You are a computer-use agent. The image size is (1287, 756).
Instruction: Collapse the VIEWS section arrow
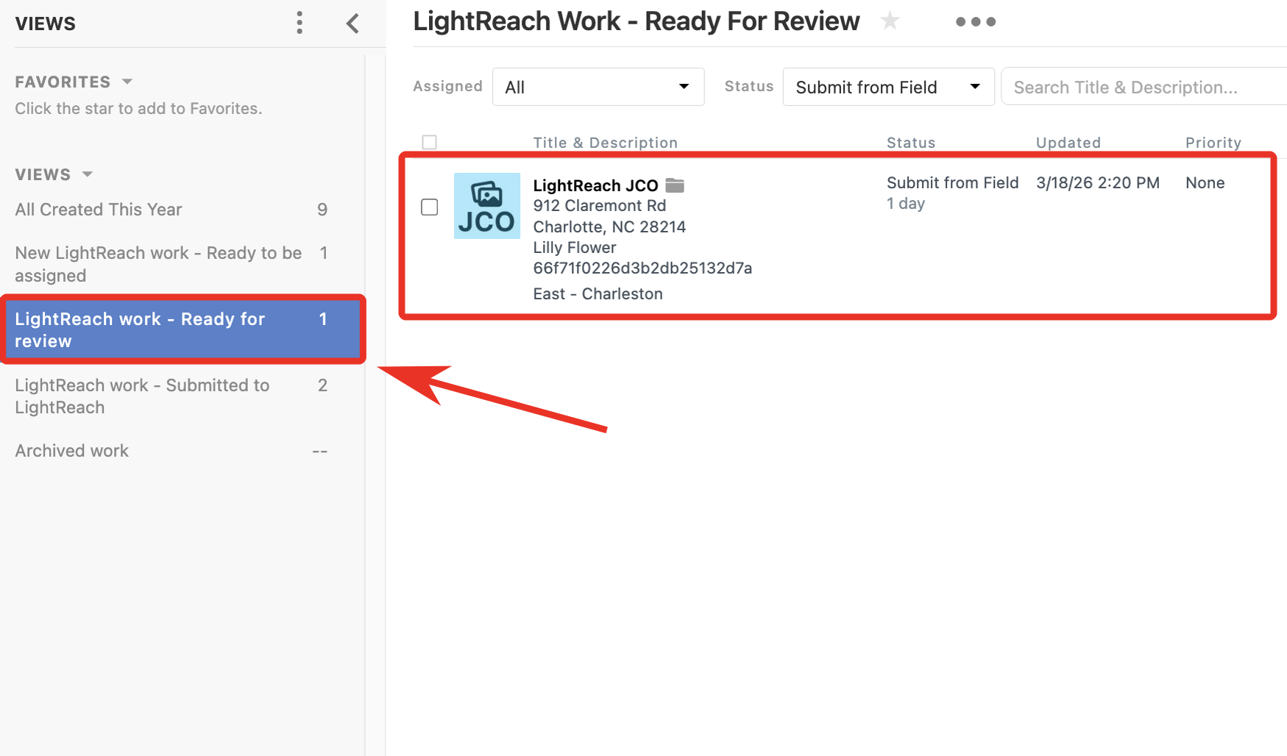87,174
